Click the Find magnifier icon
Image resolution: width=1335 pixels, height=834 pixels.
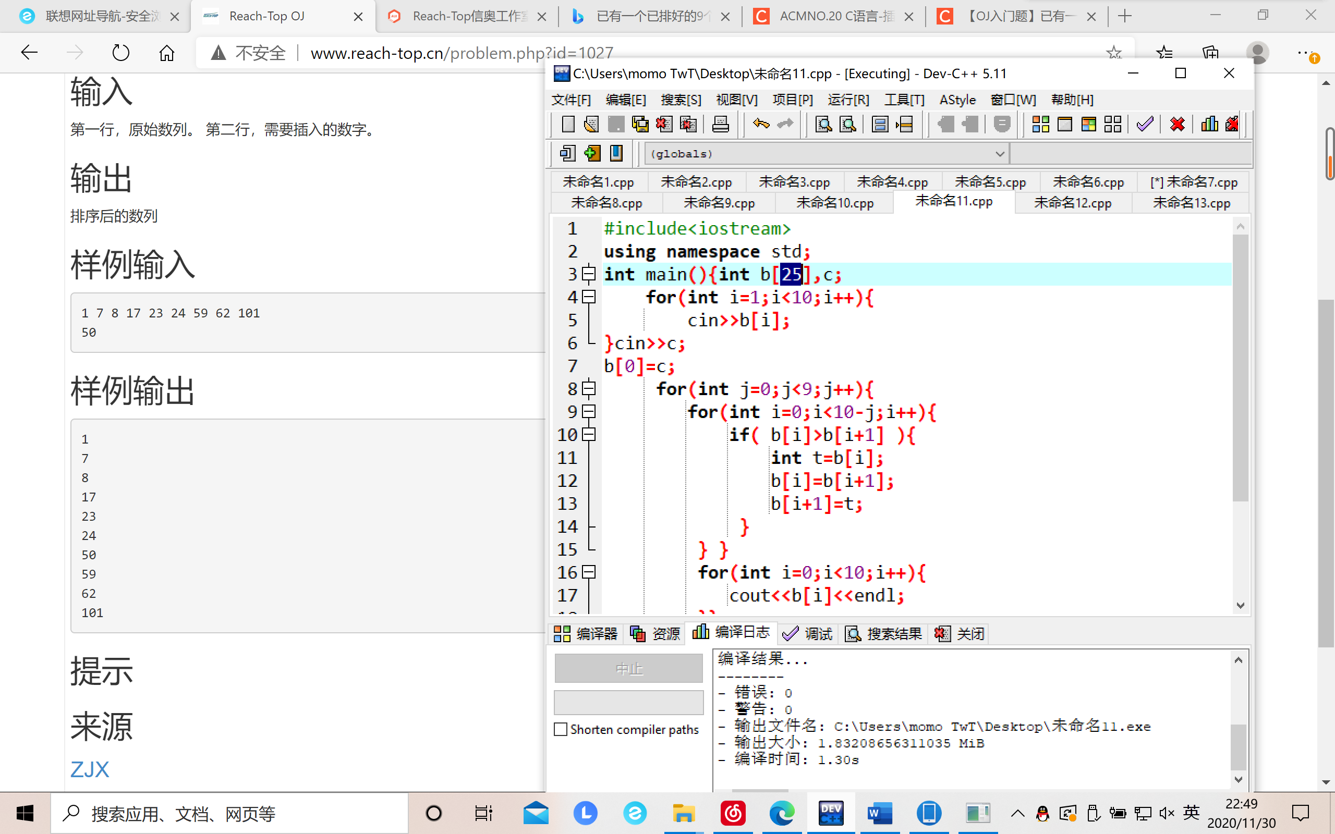point(823,124)
